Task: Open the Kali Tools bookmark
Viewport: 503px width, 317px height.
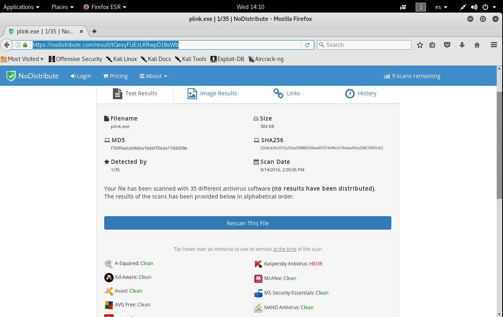Action: click(191, 59)
